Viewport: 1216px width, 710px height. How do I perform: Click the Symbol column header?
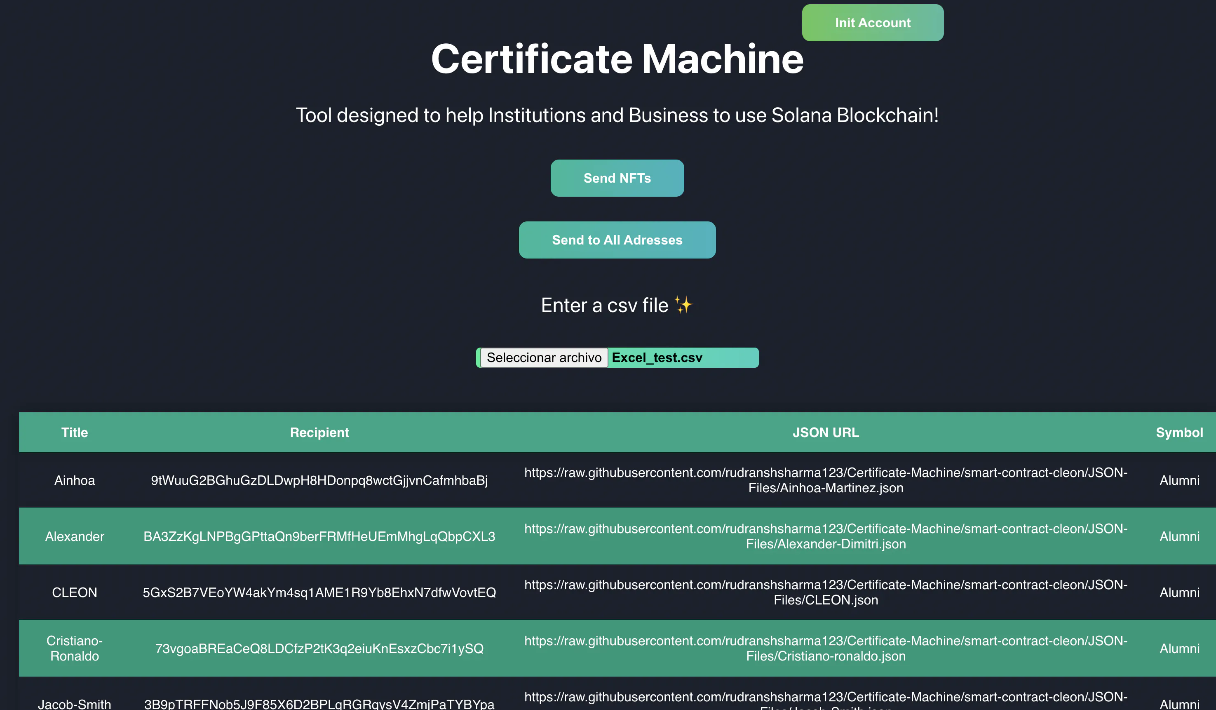pyautogui.click(x=1179, y=433)
